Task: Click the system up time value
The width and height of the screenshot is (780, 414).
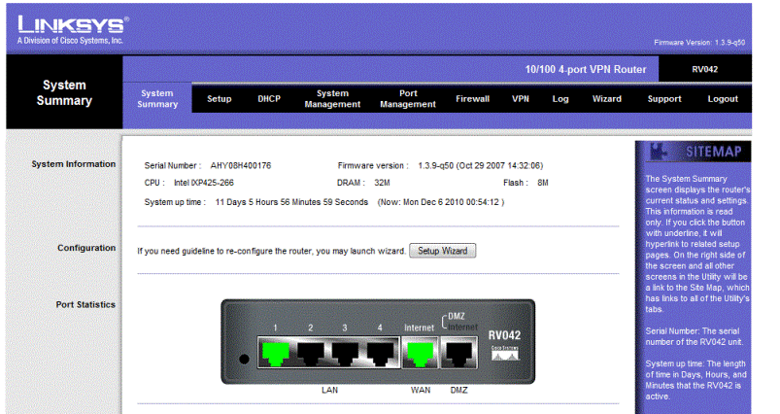Action: click(x=291, y=202)
